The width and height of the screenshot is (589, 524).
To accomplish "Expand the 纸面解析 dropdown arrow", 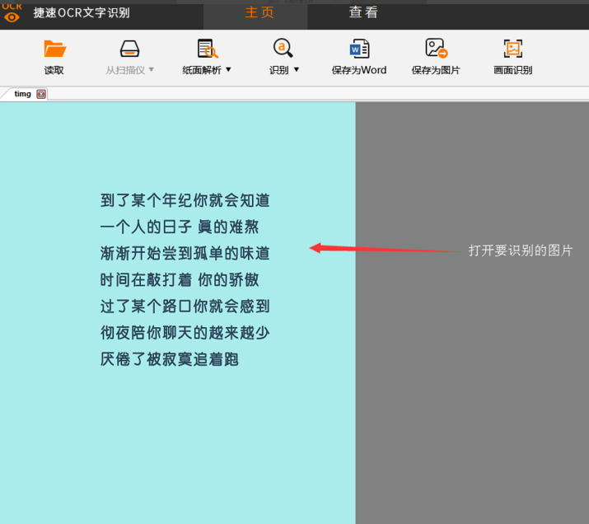I will click(x=228, y=69).
